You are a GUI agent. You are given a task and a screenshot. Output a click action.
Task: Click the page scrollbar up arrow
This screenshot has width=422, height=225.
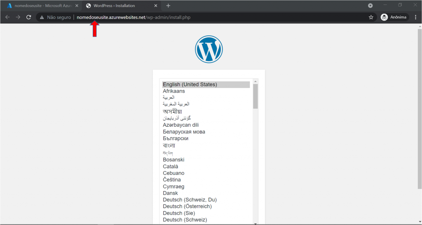coord(420,26)
